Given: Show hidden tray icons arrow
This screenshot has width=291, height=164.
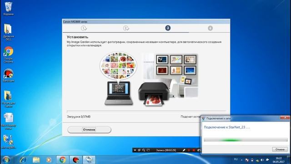Looking at the screenshot, I should click(241, 160).
